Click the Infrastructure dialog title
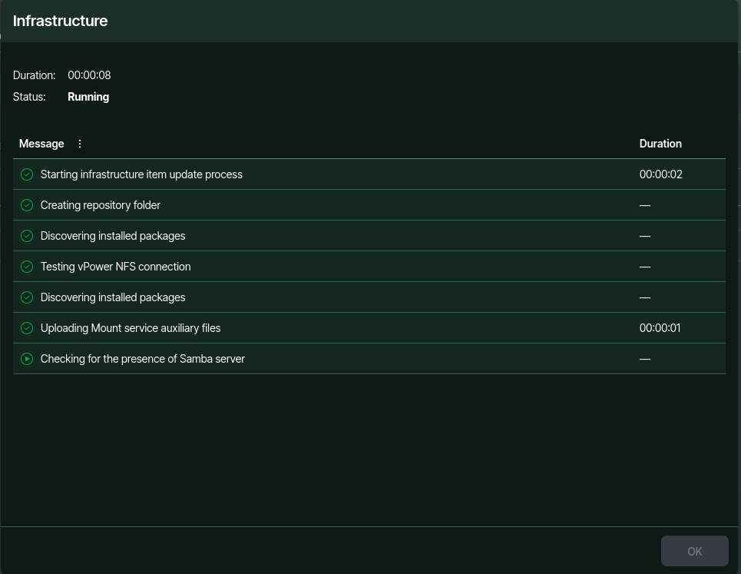The height and width of the screenshot is (574, 741). click(x=60, y=21)
